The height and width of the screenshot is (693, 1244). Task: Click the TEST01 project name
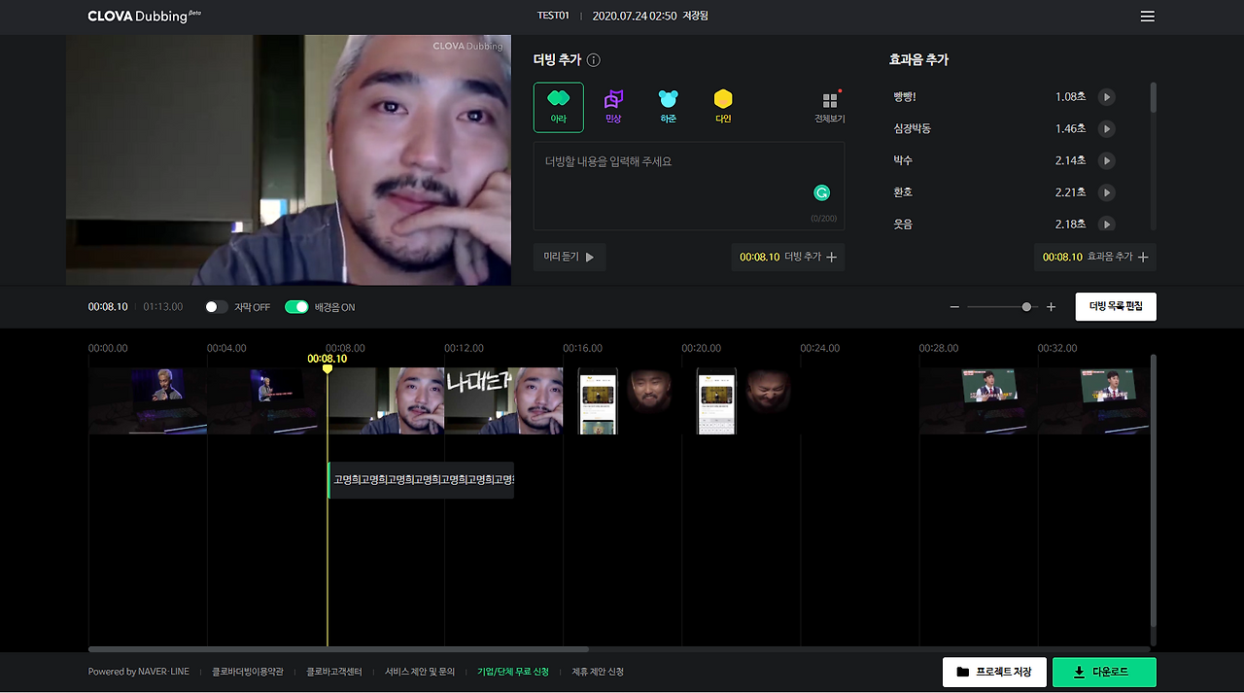click(553, 17)
